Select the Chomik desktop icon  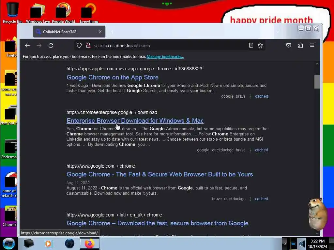9,216
